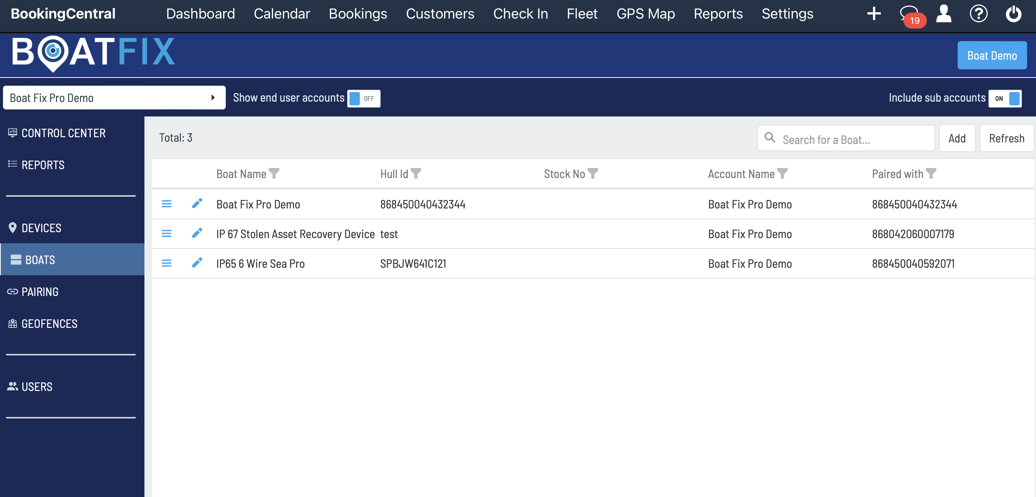Sort by Account Name column header
This screenshot has height=497, width=1036.
(741, 174)
